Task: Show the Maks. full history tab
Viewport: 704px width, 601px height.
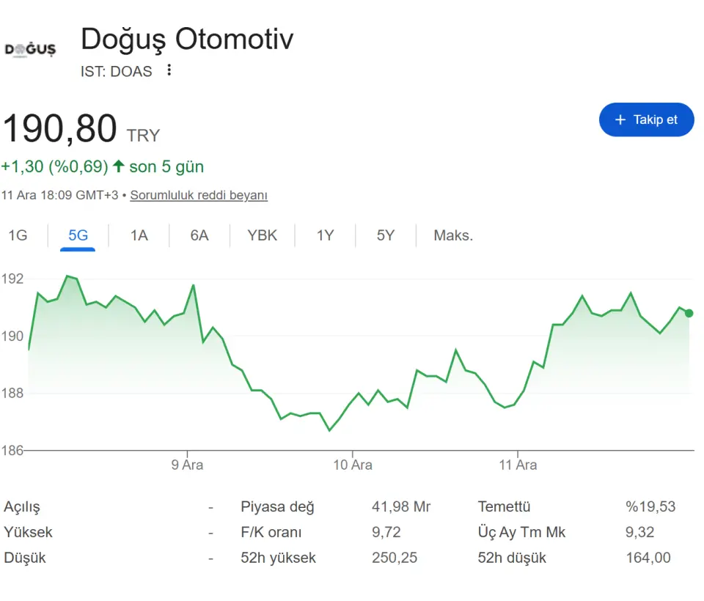Action: coord(453,235)
